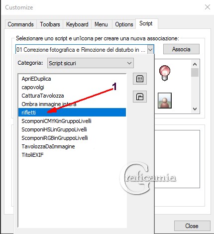Image resolution: width=214 pixels, height=234 pixels.
Task: Switch to the Options tab
Action: [x=124, y=24]
